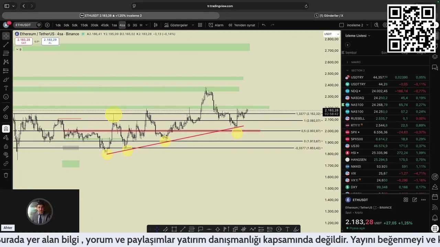The height and width of the screenshot is (247, 440).
Task: Start bar replay with Yeniden oynat
Action: pos(242,25)
